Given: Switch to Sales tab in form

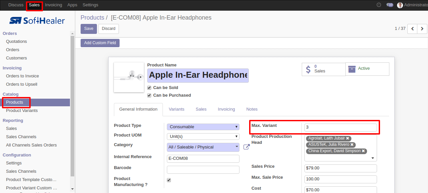Looking at the screenshot, I should click(x=201, y=109).
